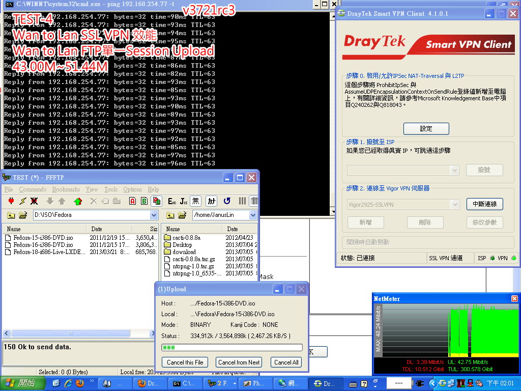Go up one folder in remote pane
Image resolution: width=521 pixels, height=391 pixels.
[170, 215]
